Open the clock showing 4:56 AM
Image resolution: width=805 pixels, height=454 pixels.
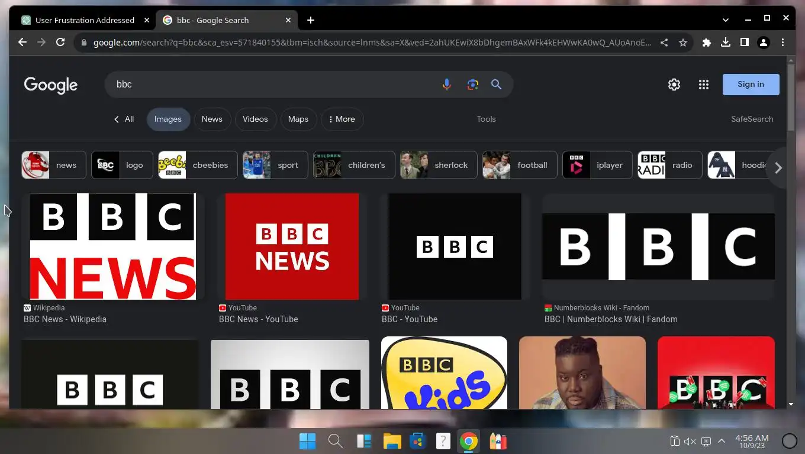tap(752, 441)
